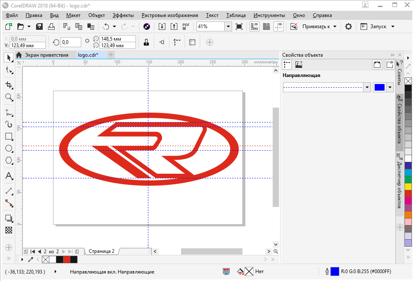Open the zoom level 41% dropdown

(228, 26)
